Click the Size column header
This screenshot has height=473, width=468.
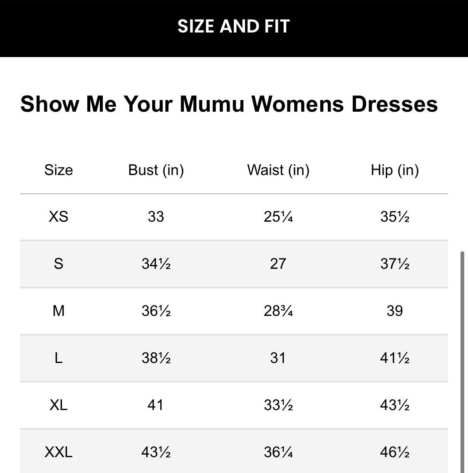59,170
